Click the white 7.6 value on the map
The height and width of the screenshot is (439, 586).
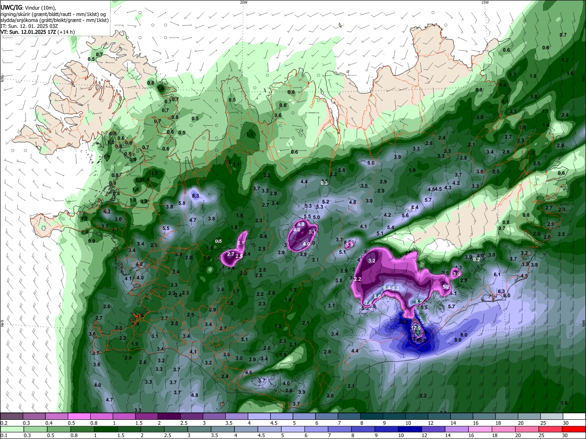point(369,303)
